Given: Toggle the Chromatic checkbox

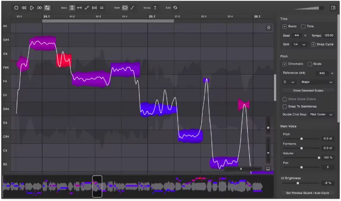Looking at the screenshot, I should coord(285,64).
